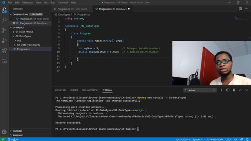This screenshot has width=251, height=141.
Task: Open notifications bell in status bar
Action: coord(247,139)
